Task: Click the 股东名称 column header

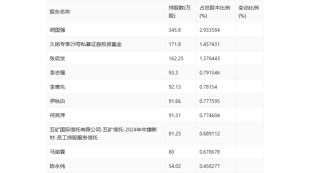Action: tap(60, 12)
